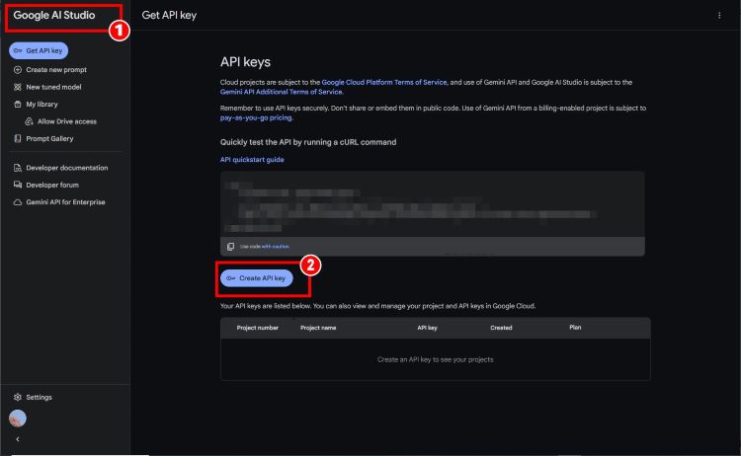Open Developer documentation link
This screenshot has height=456, width=741.
66,168
